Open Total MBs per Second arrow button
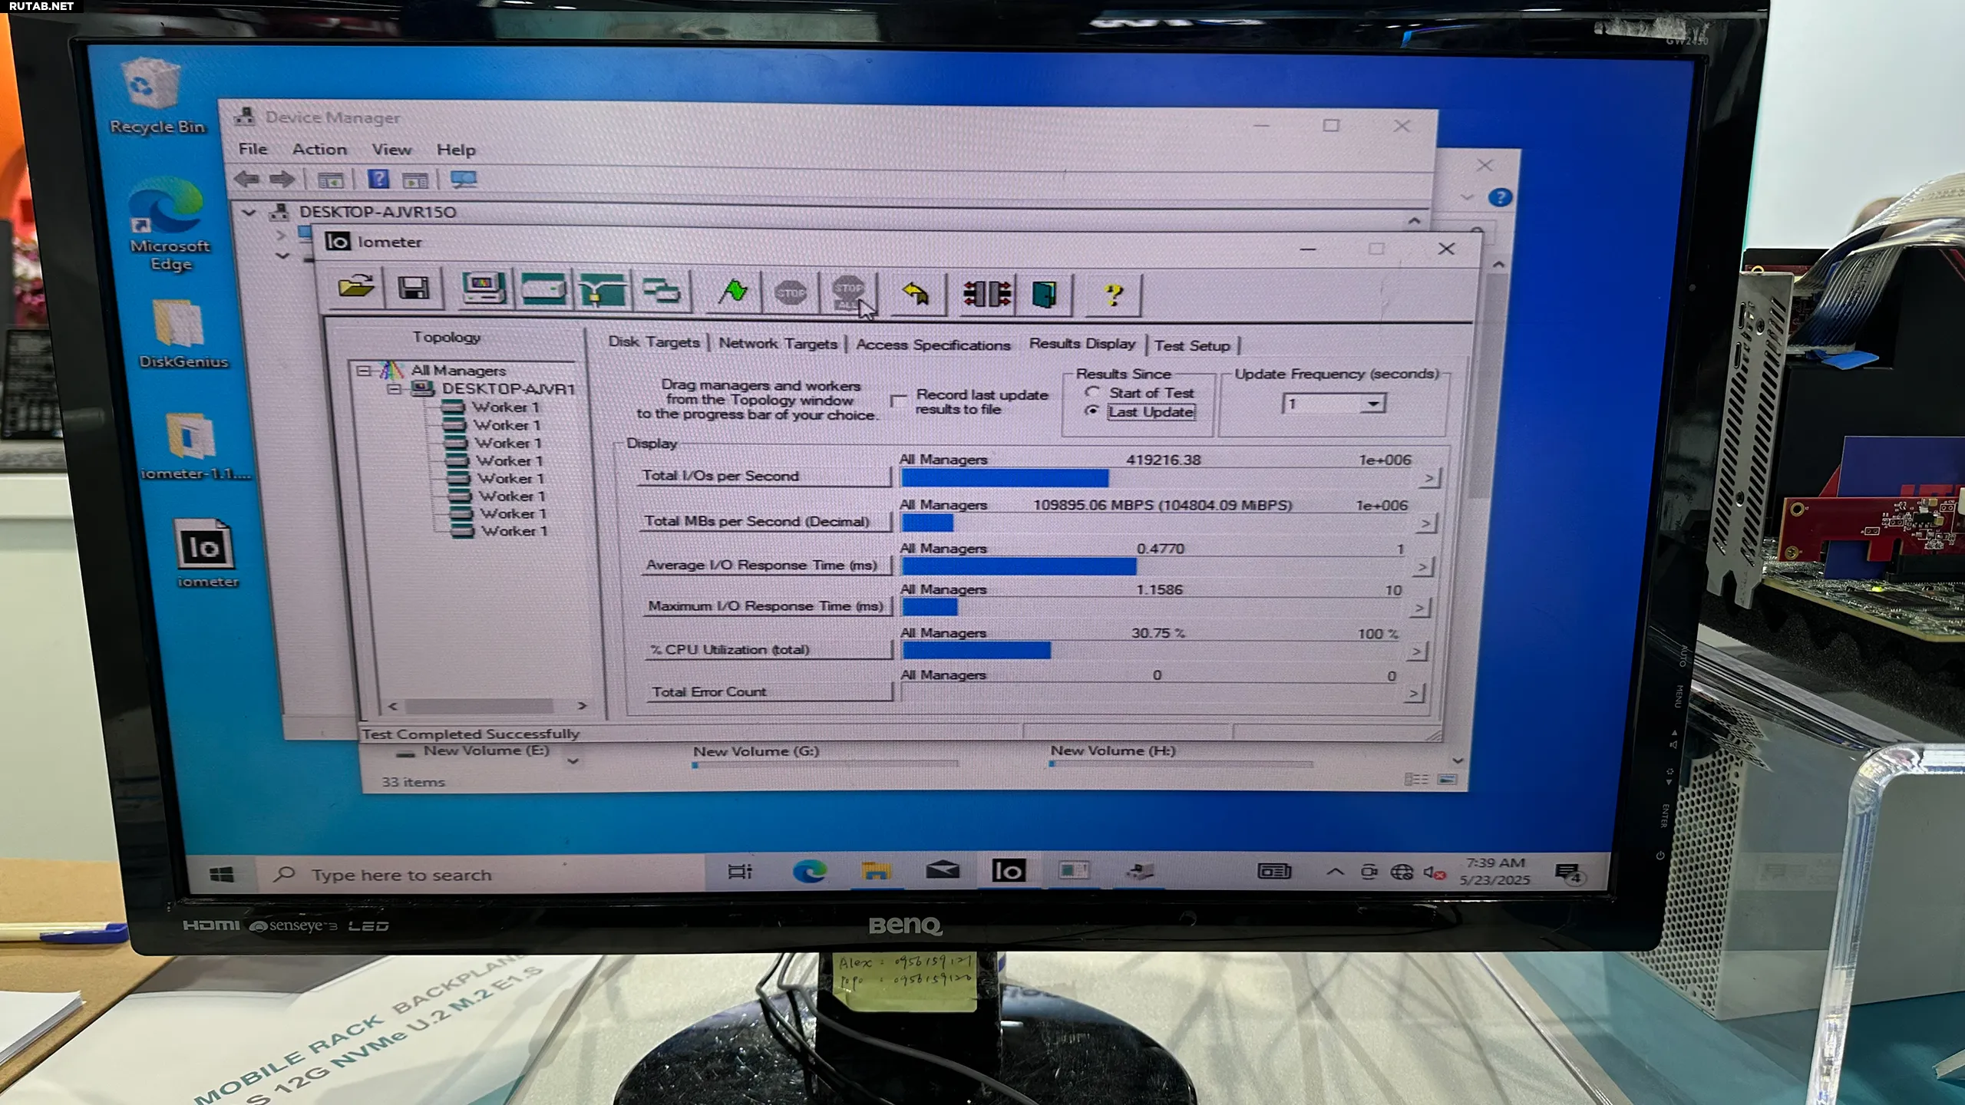The image size is (1965, 1105). (1425, 524)
